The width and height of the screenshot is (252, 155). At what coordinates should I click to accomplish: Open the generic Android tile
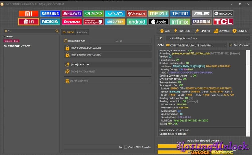pos(137,22)
